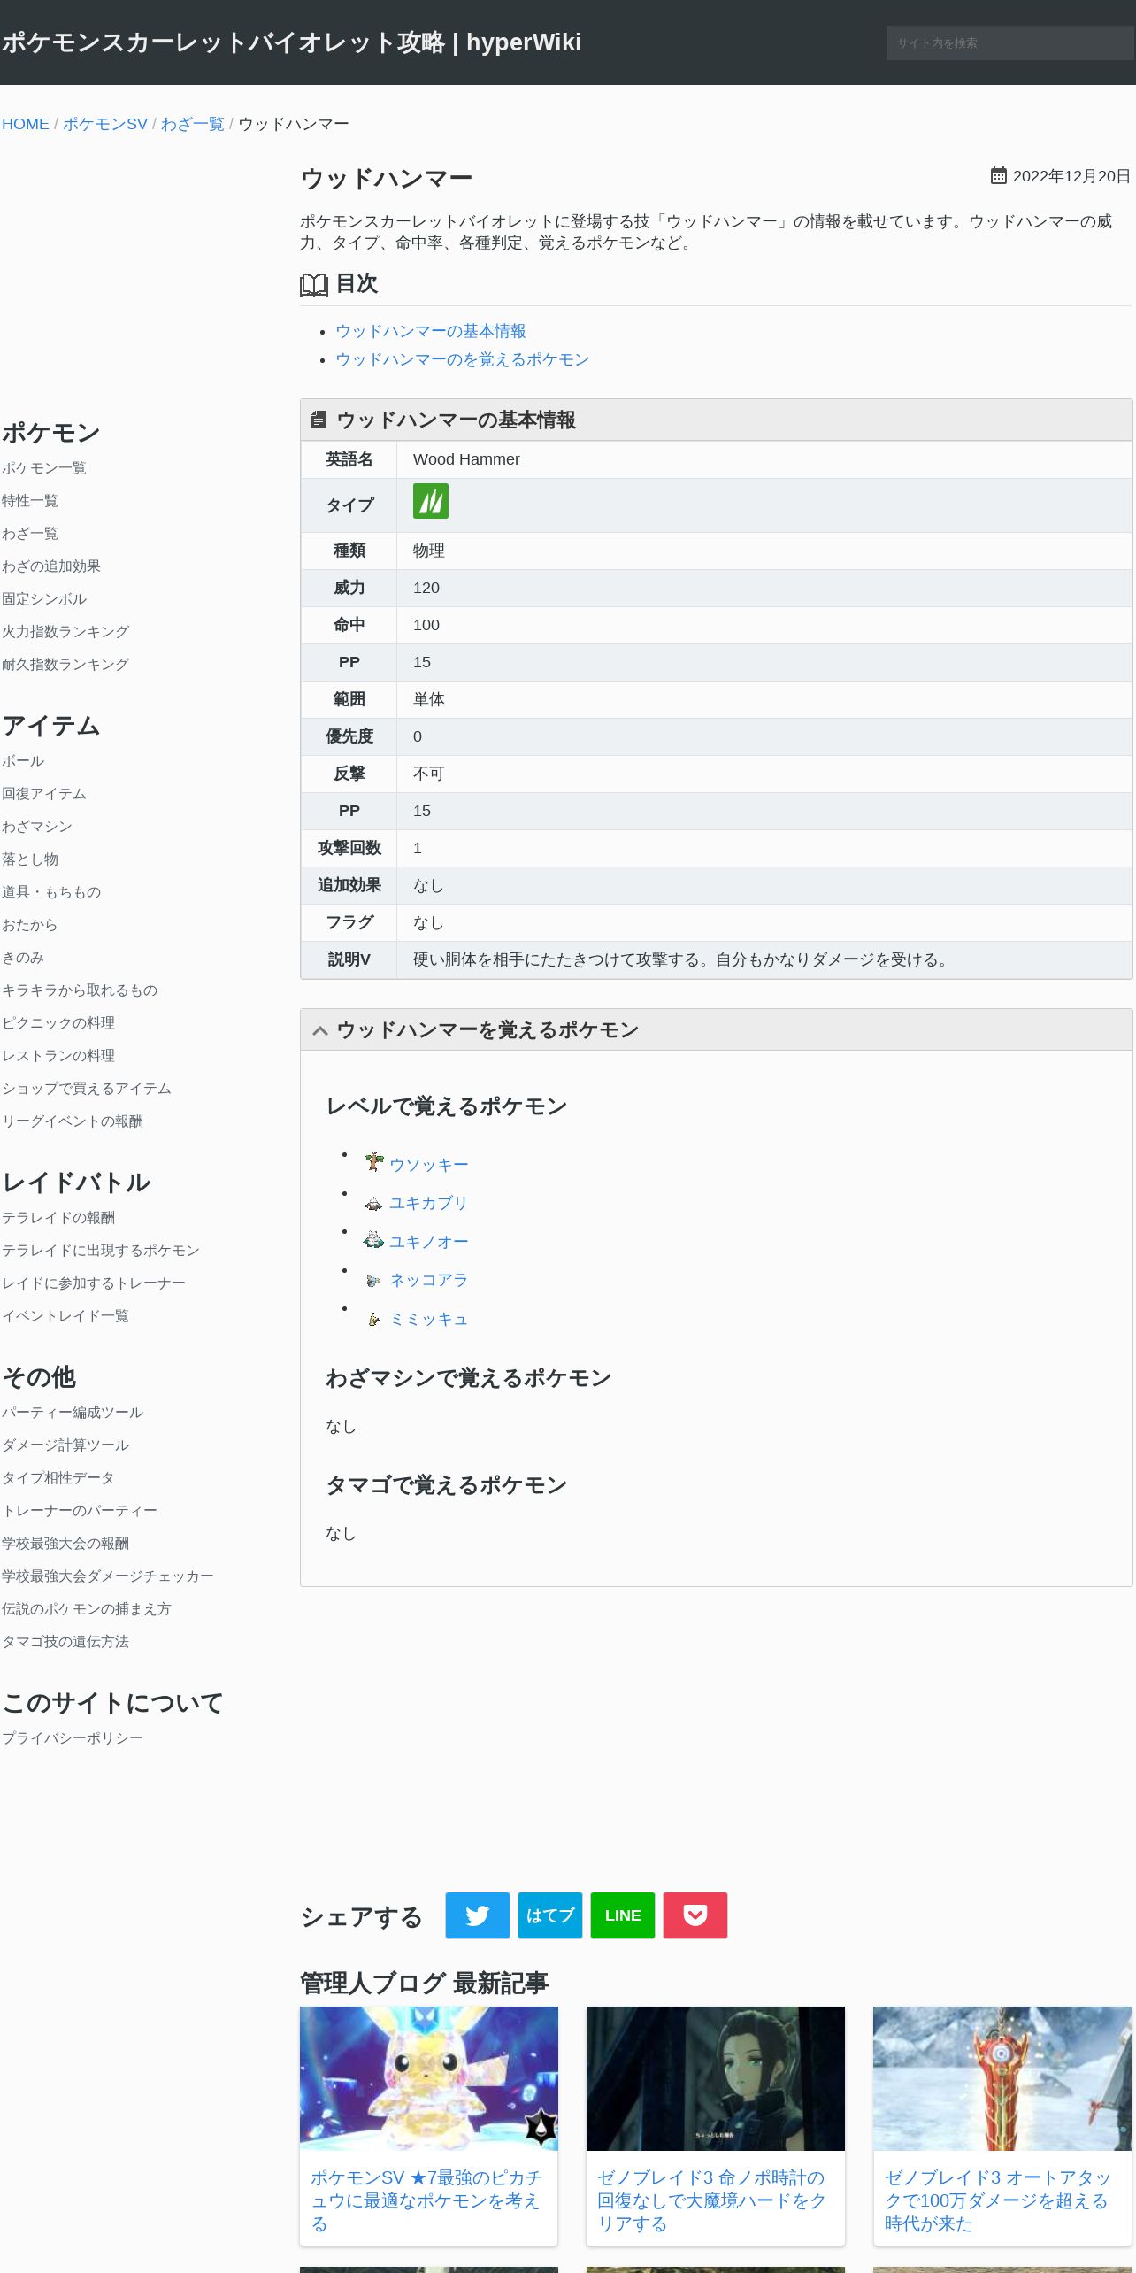Share the page on Twitter
1136x2273 pixels.
(x=478, y=1915)
